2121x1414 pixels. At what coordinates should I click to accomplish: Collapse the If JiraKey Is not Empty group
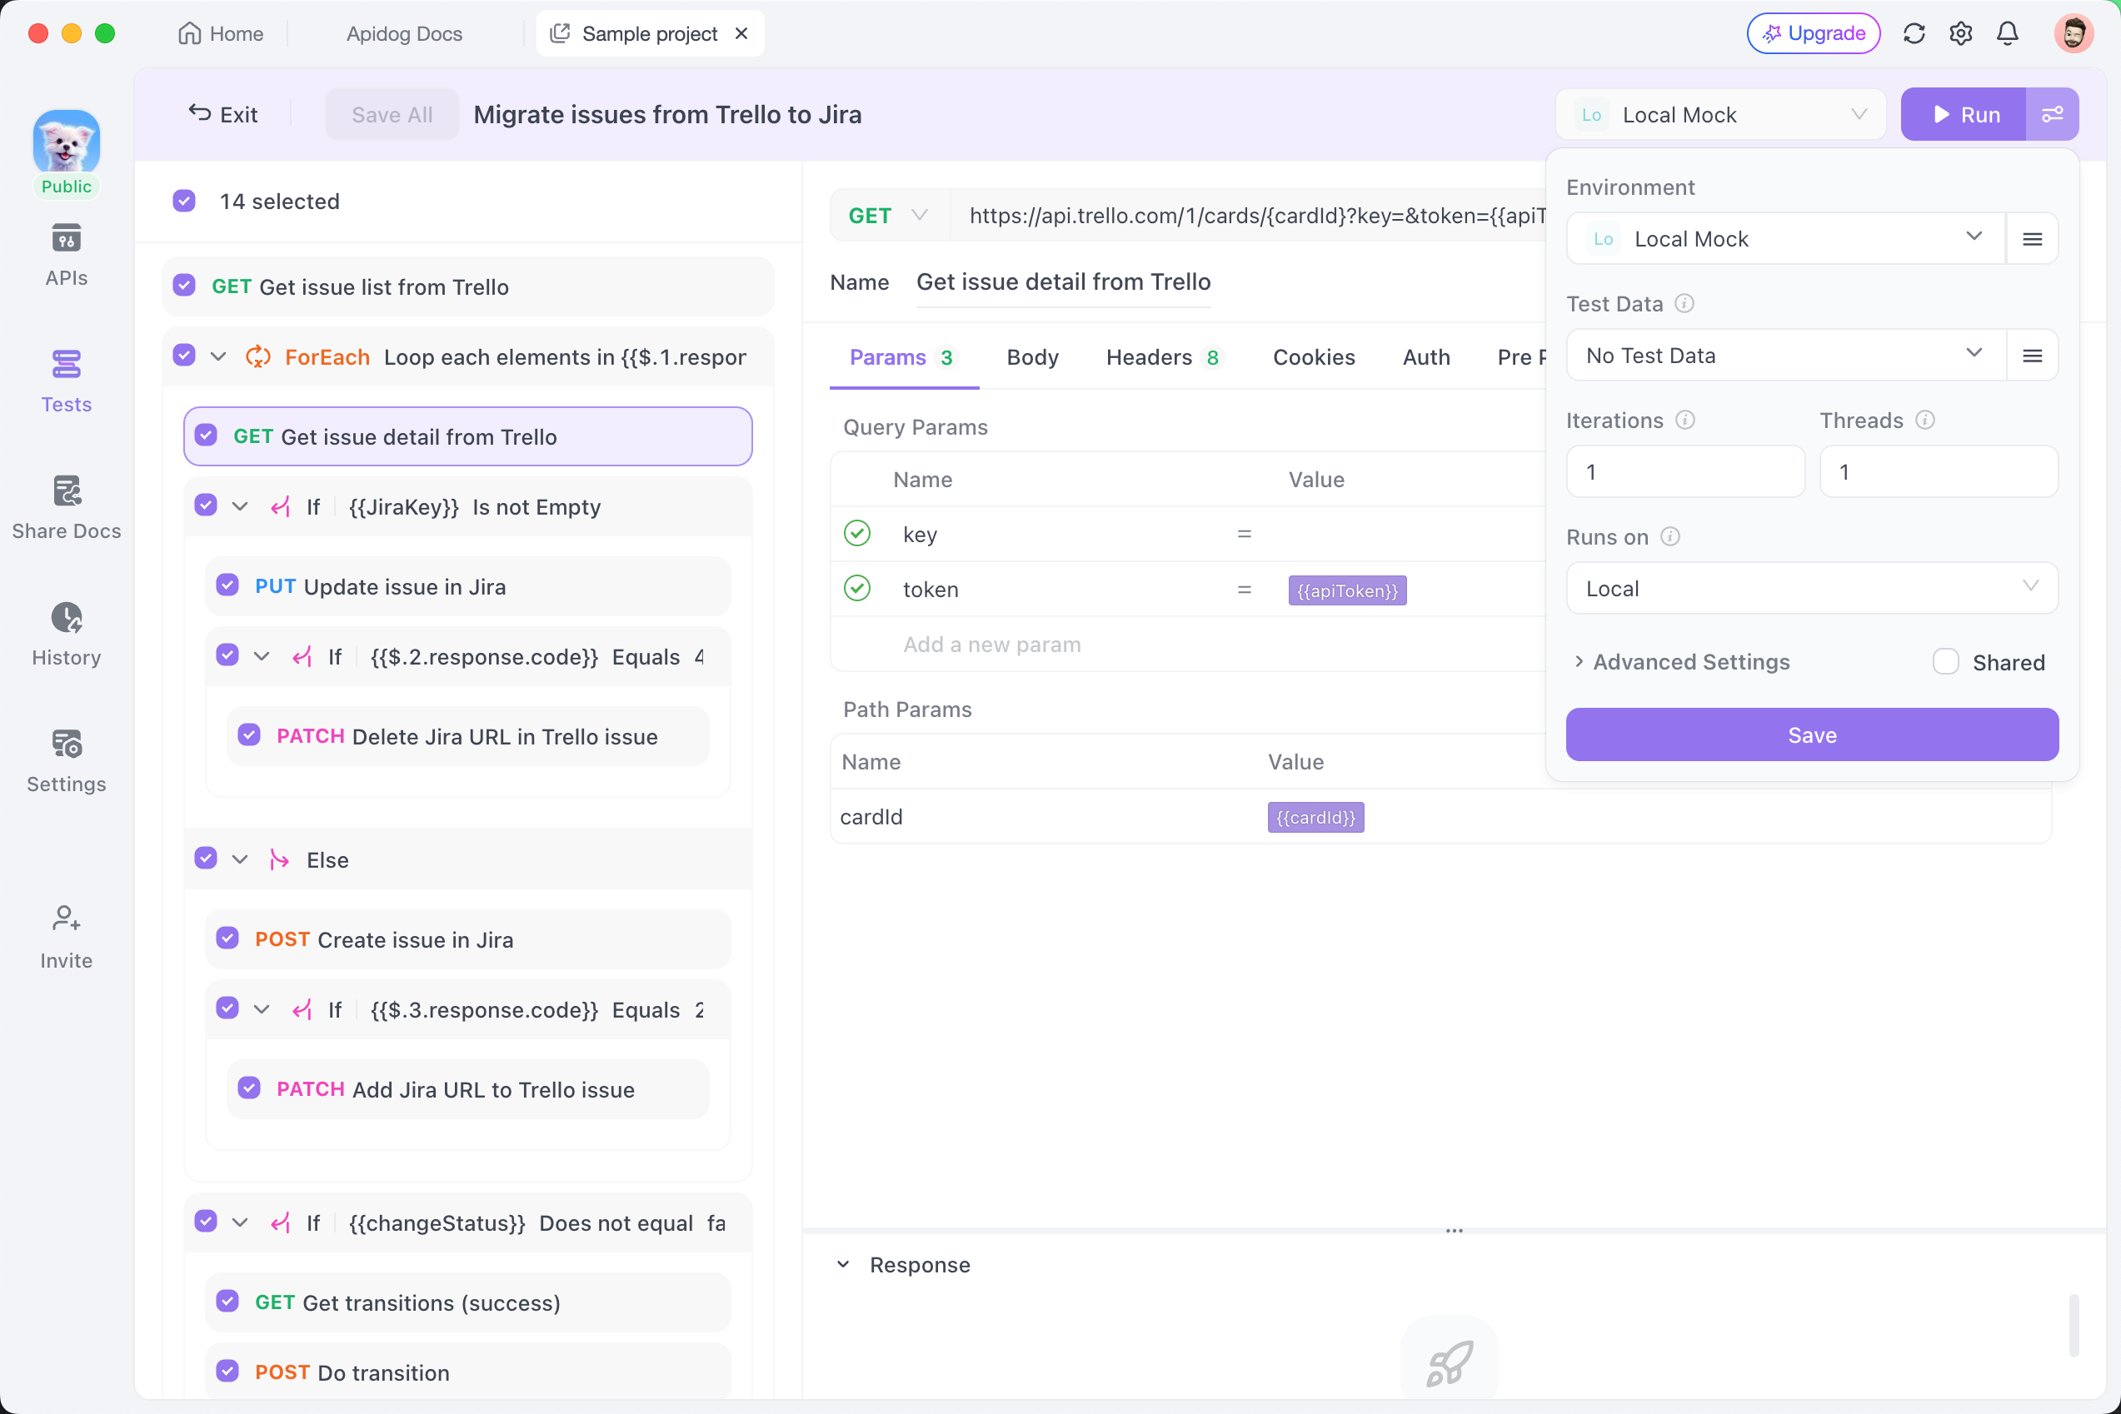click(x=240, y=507)
